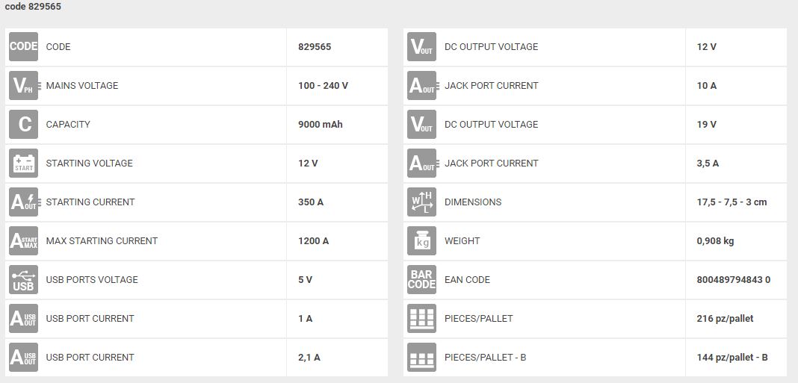Image resolution: width=798 pixels, height=383 pixels.
Task: Click the Vout icon for 19 V output
Action: coord(421,125)
